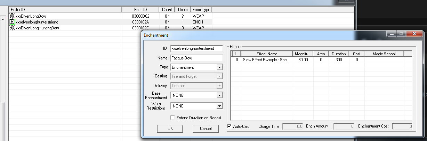Screen dimensions: 427x141
Task: Sort by Users column header
Action: coord(183,10)
